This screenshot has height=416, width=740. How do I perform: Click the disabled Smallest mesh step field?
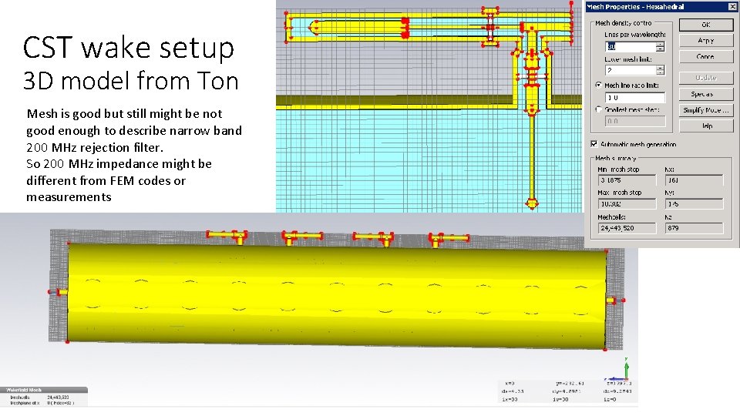coord(635,121)
